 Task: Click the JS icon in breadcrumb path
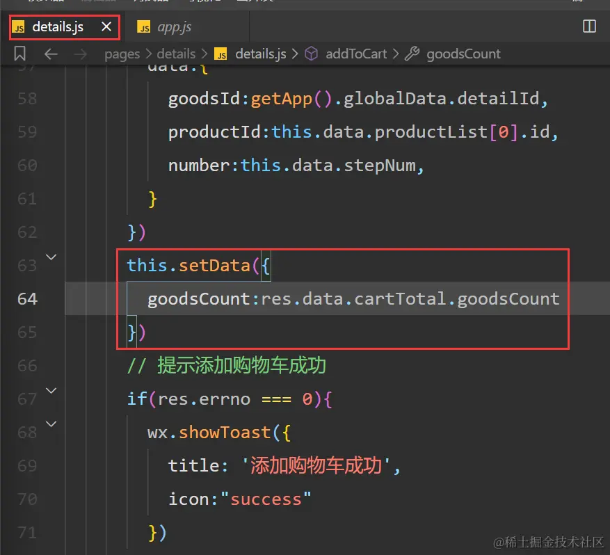click(220, 54)
